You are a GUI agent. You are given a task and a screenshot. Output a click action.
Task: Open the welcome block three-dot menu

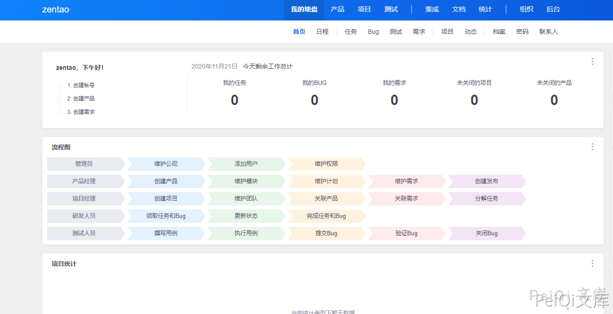tap(592, 61)
